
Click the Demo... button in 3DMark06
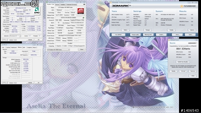coord(177,35)
